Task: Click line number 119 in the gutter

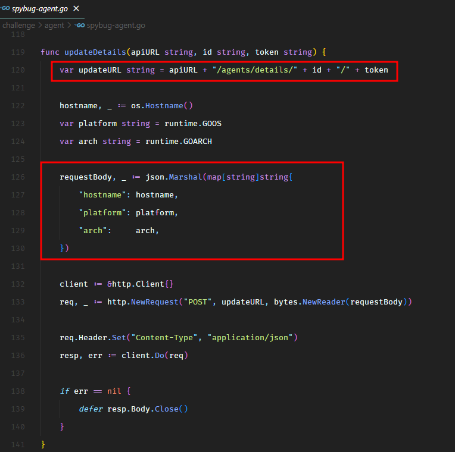Action: click(17, 52)
